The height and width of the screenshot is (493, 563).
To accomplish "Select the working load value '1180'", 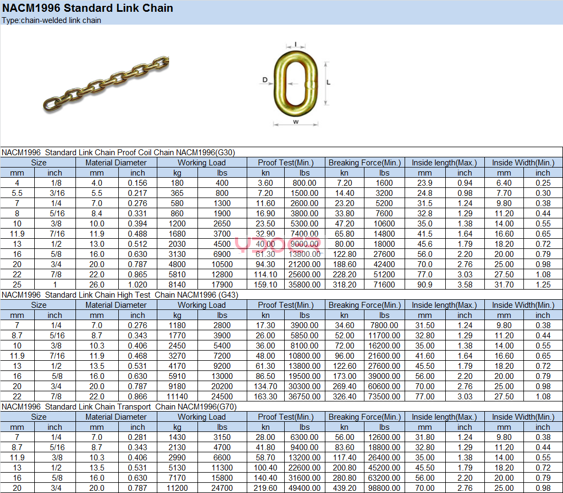I will [x=177, y=325].
